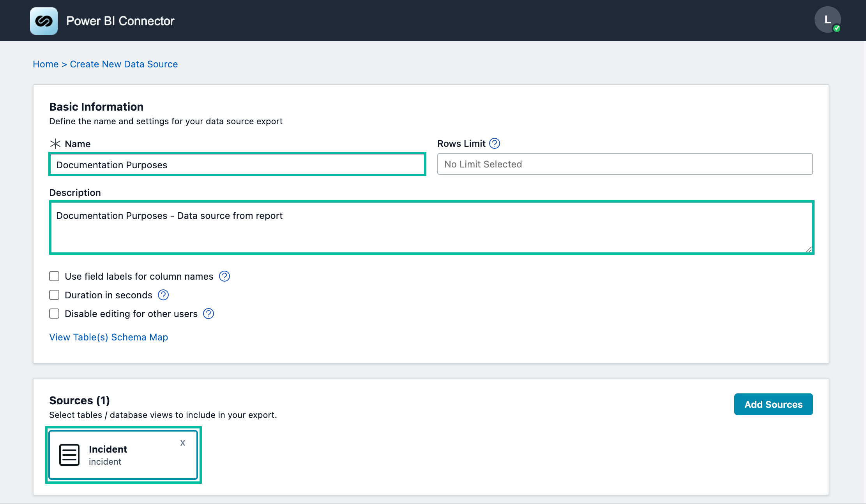
Task: Tick Disable editing for other users
Action: coord(54,314)
